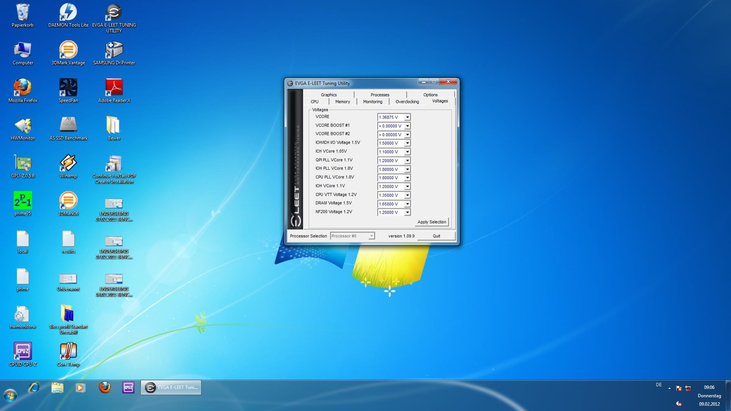The height and width of the screenshot is (411, 731).
Task: Open the results file icon
Action: pos(68,241)
